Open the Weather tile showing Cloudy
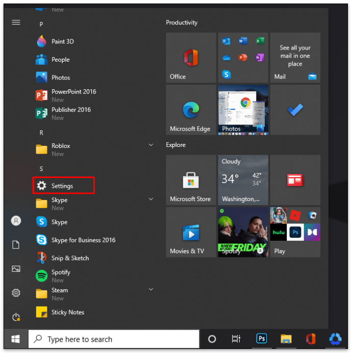The width and height of the screenshot is (352, 353). 243,180
